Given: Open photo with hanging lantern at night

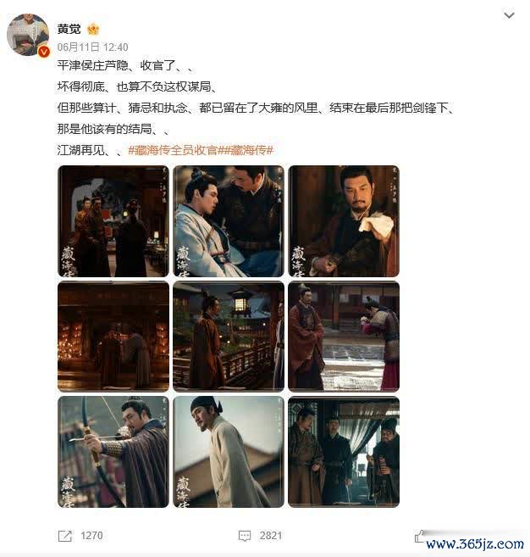Looking at the screenshot, I should click(229, 337).
